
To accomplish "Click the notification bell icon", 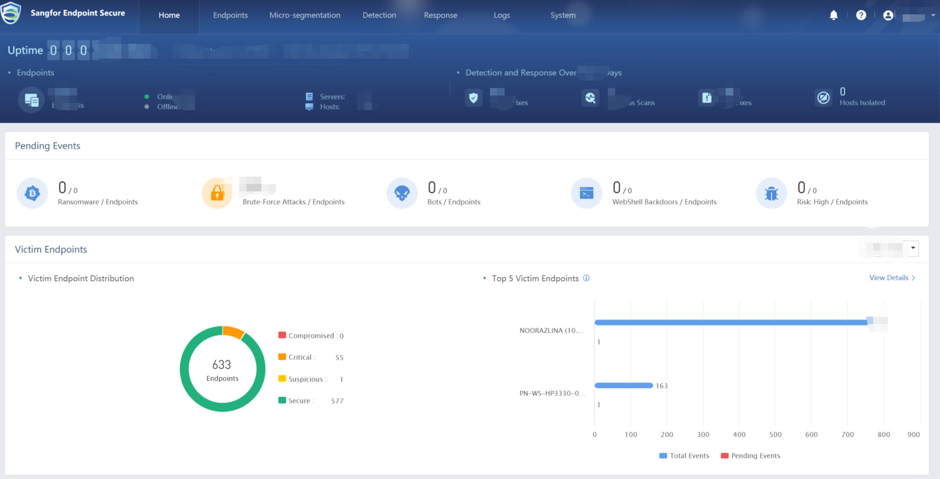I will click(834, 15).
